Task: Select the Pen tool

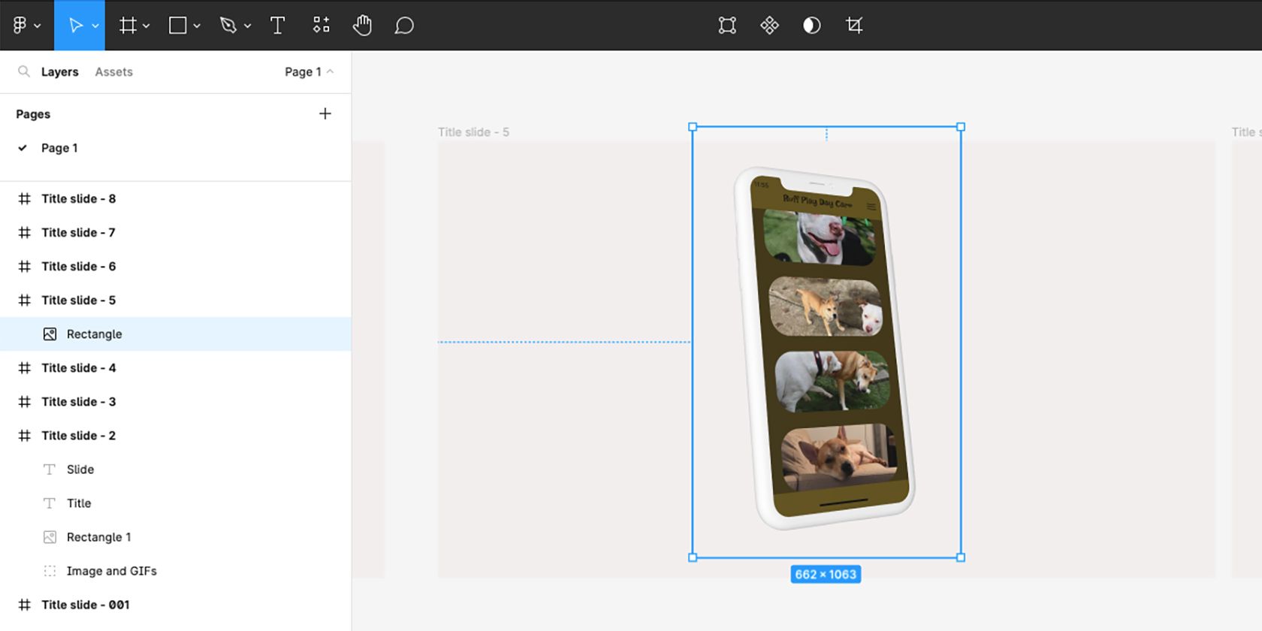Action: click(x=228, y=26)
